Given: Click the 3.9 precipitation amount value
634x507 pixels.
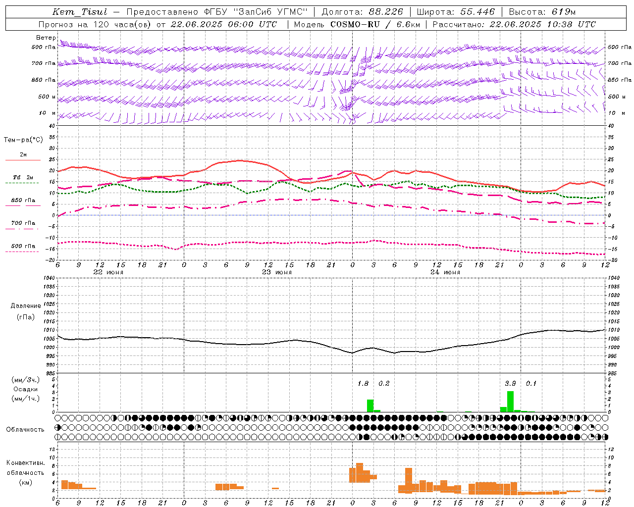Looking at the screenshot, I should pyautogui.click(x=510, y=383).
